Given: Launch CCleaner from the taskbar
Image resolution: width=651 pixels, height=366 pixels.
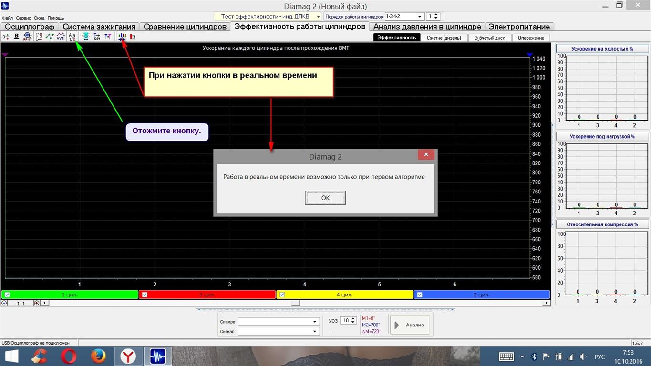Looking at the screenshot, I should click(39, 356).
